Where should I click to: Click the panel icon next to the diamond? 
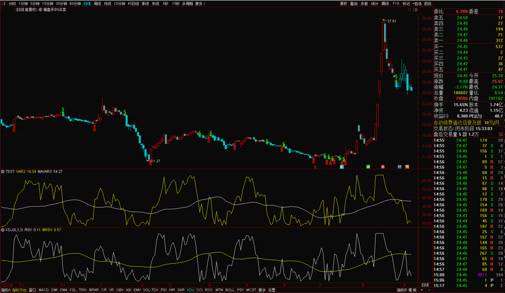pos(415,10)
